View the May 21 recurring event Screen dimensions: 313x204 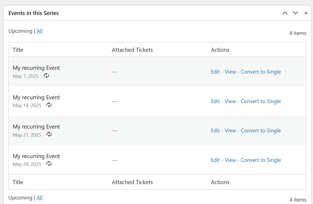pos(230,130)
